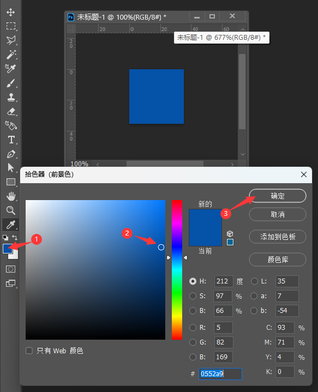Click the 确定 button
Screen dimensions: 318x392
(278, 196)
